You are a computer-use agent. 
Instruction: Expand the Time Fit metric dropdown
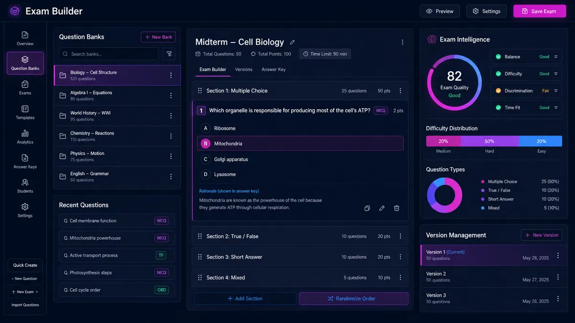click(x=556, y=108)
